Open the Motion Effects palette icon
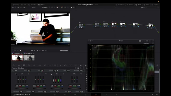The width and height of the screenshot is (171, 96). (40, 65)
